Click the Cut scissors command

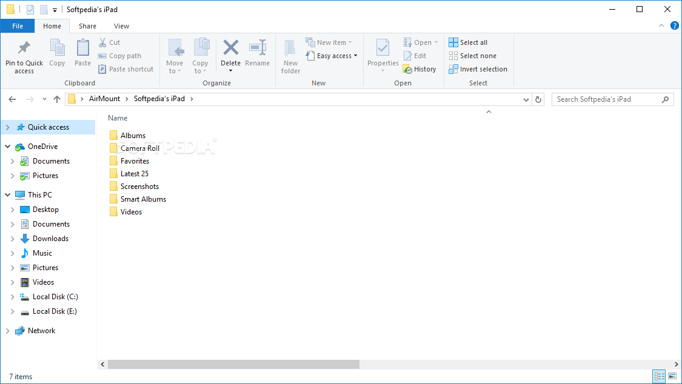(x=109, y=42)
